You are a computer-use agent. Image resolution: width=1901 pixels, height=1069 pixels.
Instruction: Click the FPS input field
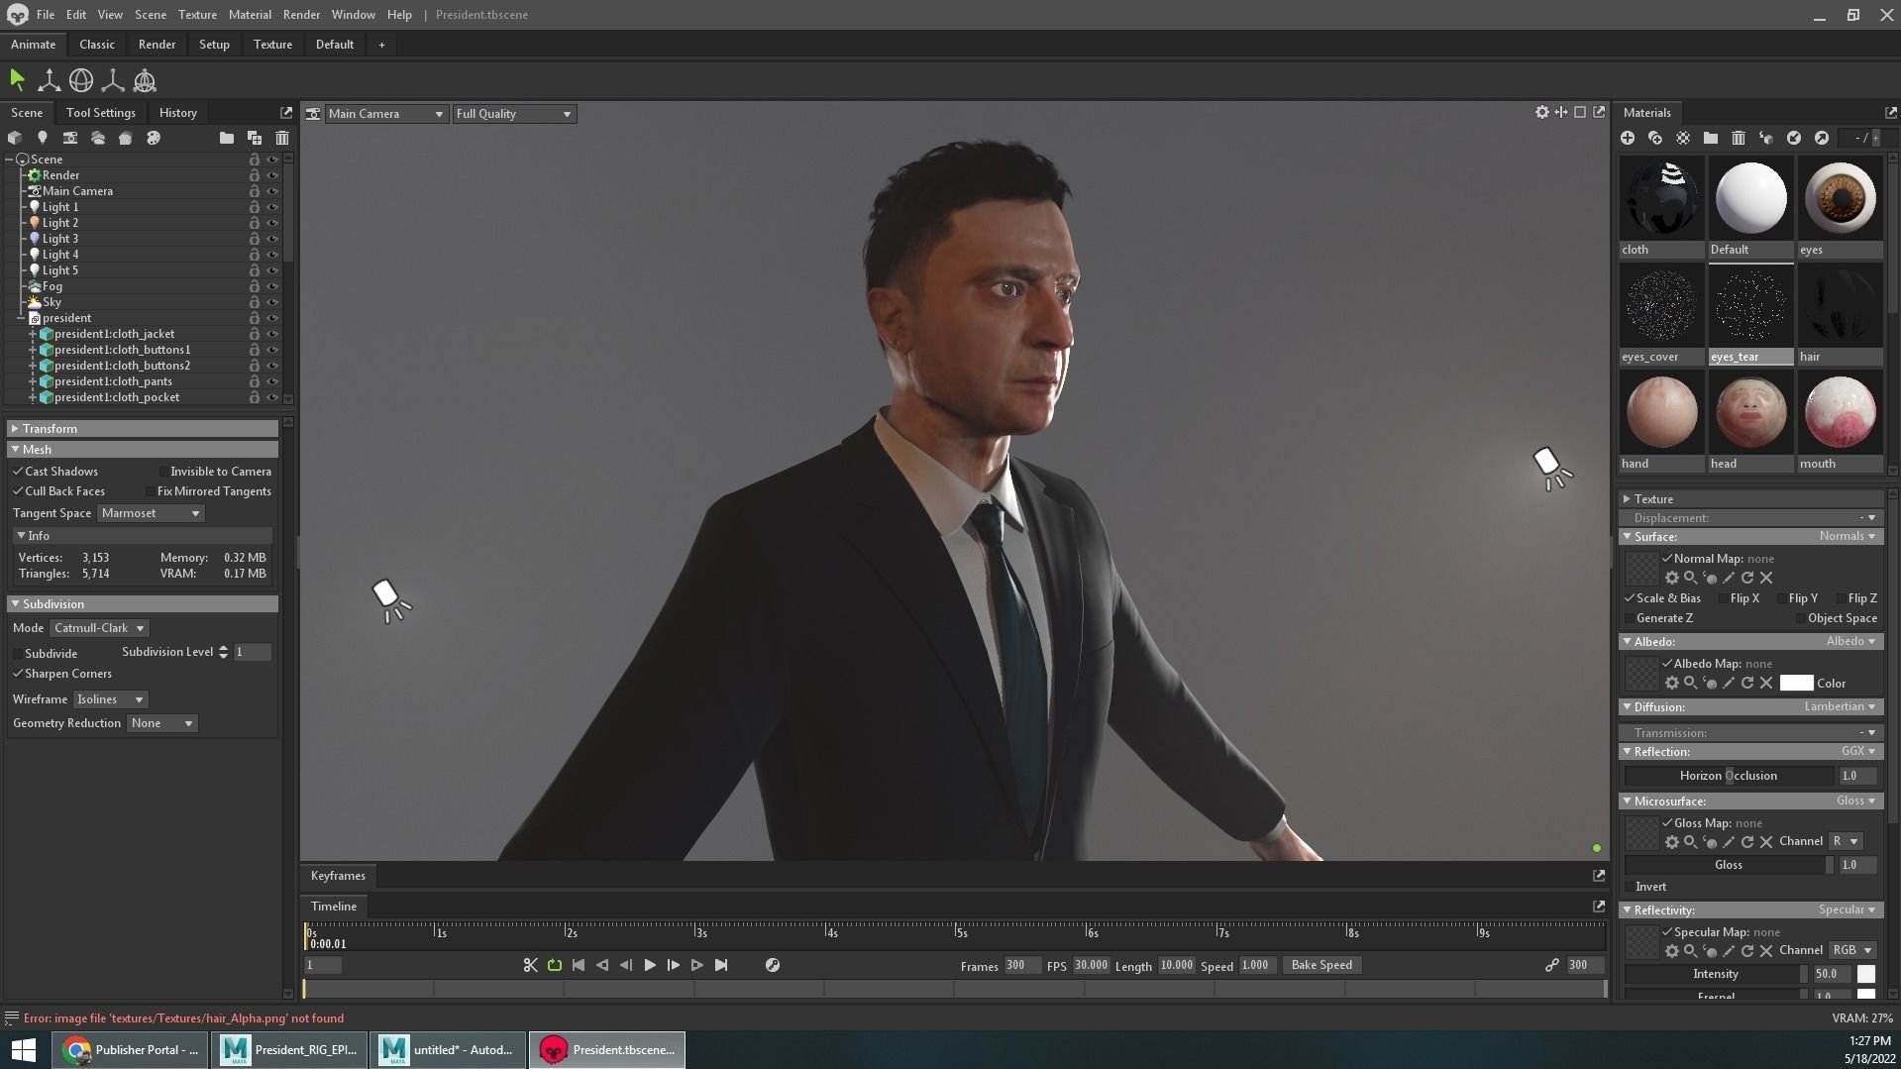pos(1091,965)
